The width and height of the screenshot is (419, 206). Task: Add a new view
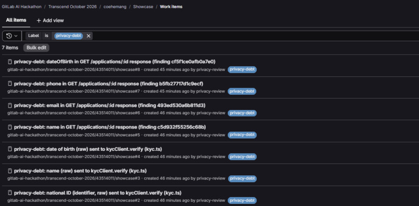coord(50,21)
